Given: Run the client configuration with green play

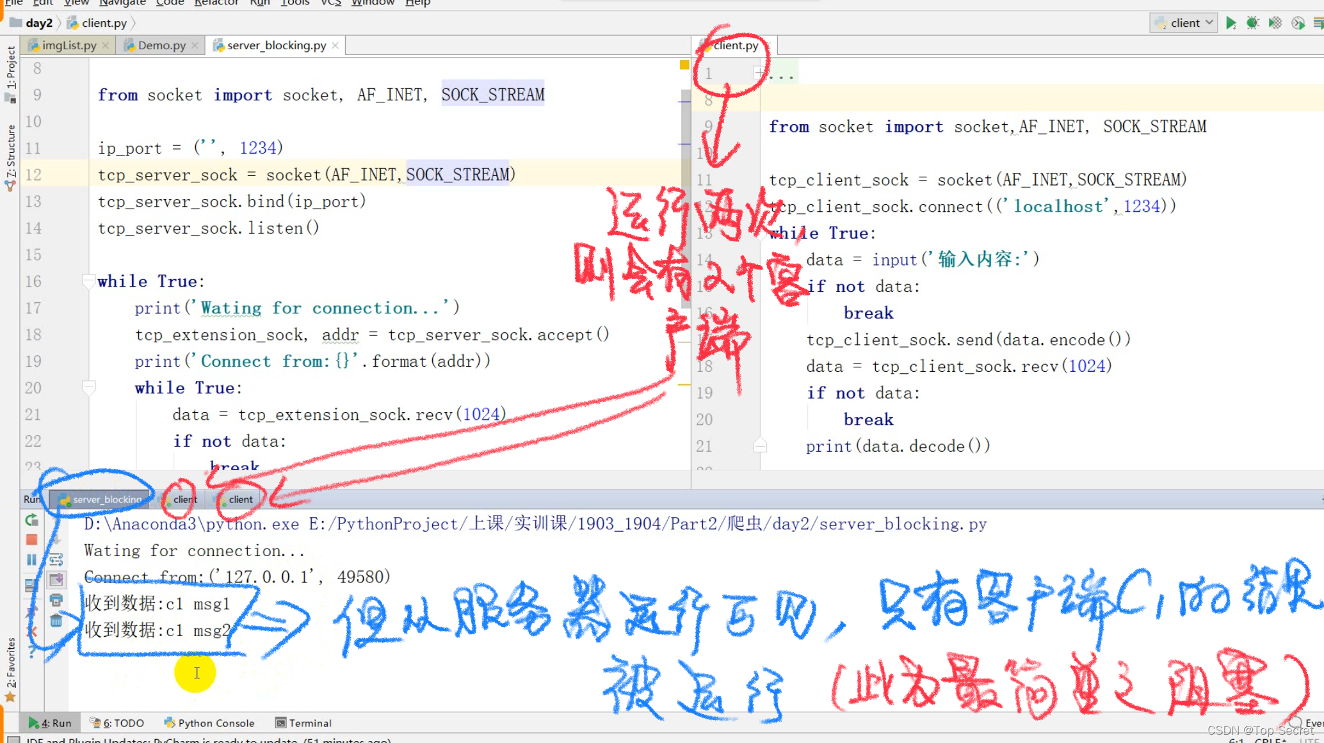Looking at the screenshot, I should tap(1231, 24).
